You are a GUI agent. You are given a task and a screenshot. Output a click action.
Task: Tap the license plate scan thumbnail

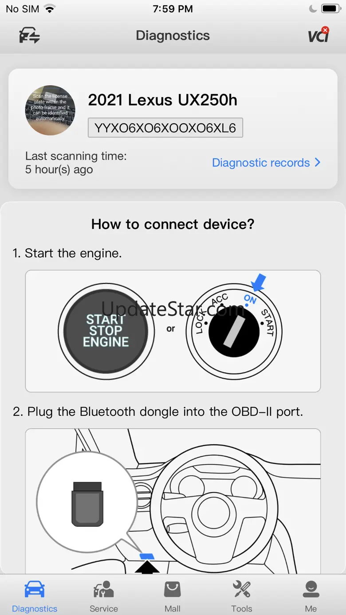pos(50,110)
